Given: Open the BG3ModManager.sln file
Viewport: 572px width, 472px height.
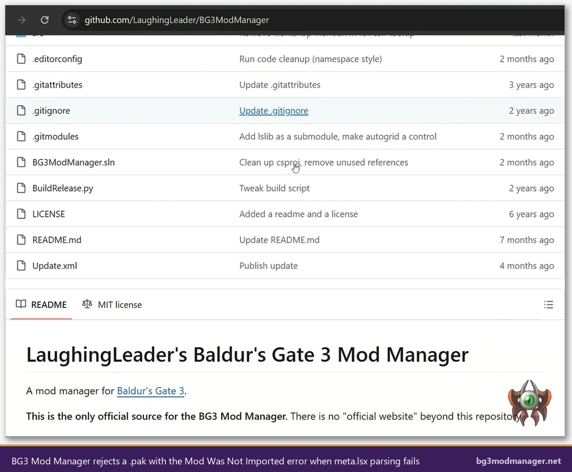Looking at the screenshot, I should pyautogui.click(x=73, y=162).
